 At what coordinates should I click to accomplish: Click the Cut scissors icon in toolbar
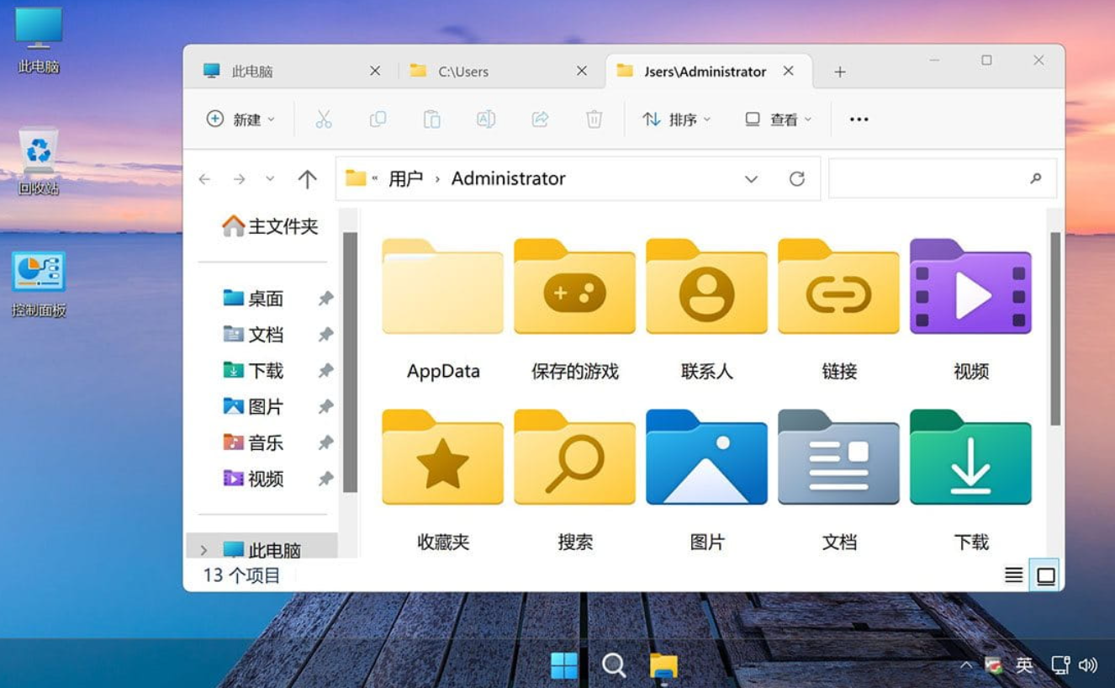(324, 119)
